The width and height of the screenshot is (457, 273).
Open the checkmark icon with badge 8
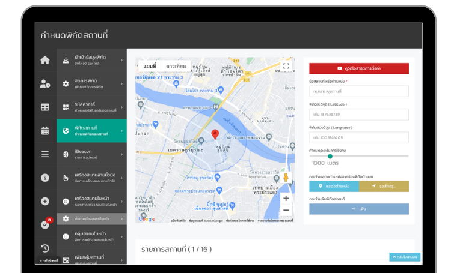point(46,224)
